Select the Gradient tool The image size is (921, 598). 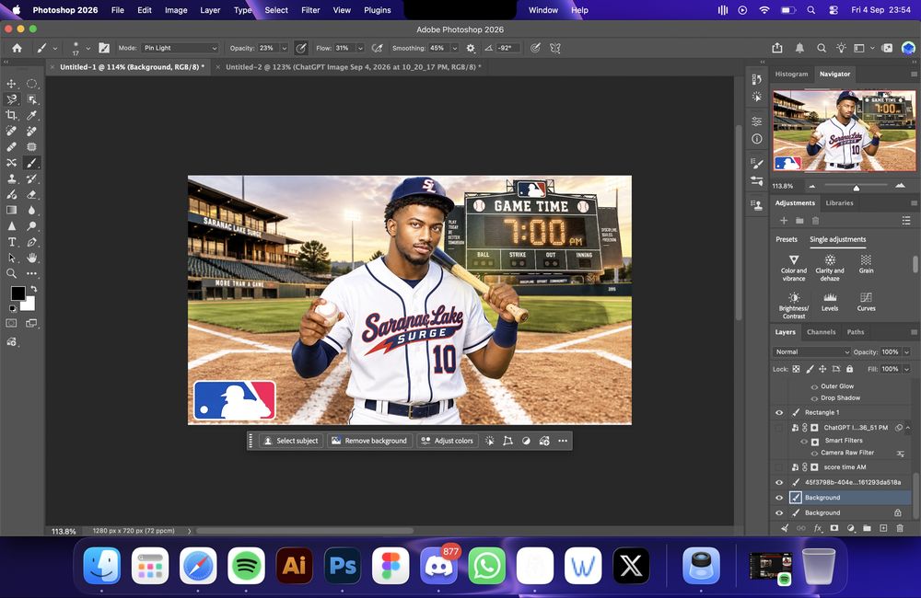coord(11,210)
